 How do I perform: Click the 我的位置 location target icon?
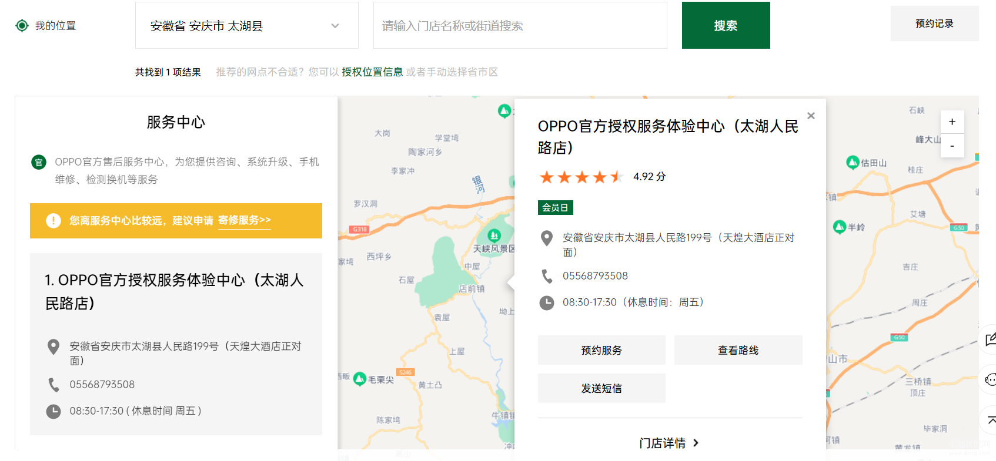(22, 25)
